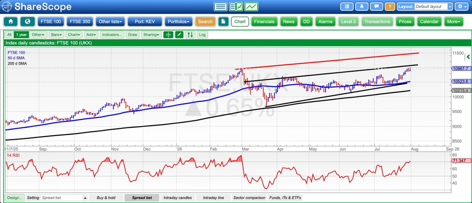
Task: Open the Layout dropdown arrow
Action: tap(450, 7)
